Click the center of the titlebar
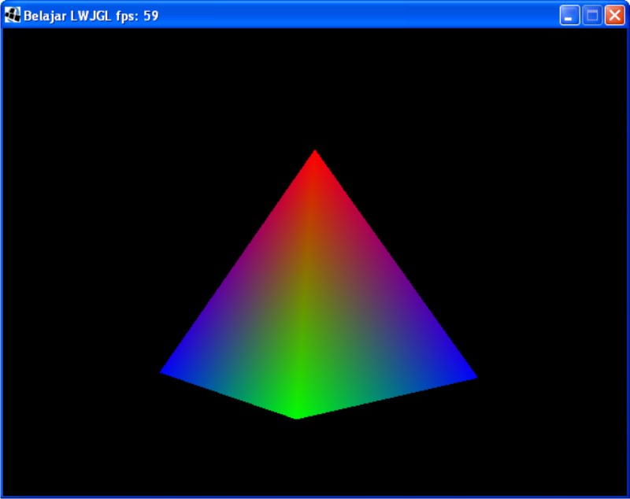The height and width of the screenshot is (499, 630). [x=315, y=13]
